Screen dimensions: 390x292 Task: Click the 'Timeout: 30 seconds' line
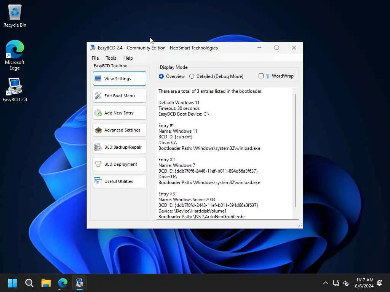point(179,108)
